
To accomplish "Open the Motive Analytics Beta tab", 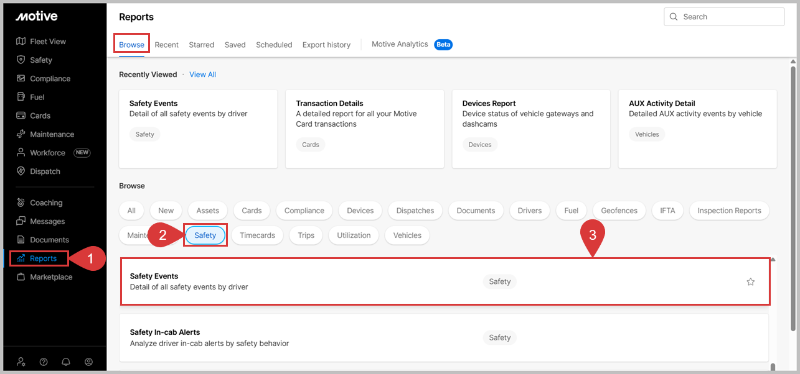I will tap(412, 45).
